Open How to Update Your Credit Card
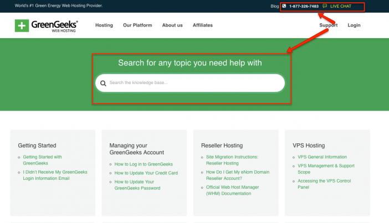 146,173
